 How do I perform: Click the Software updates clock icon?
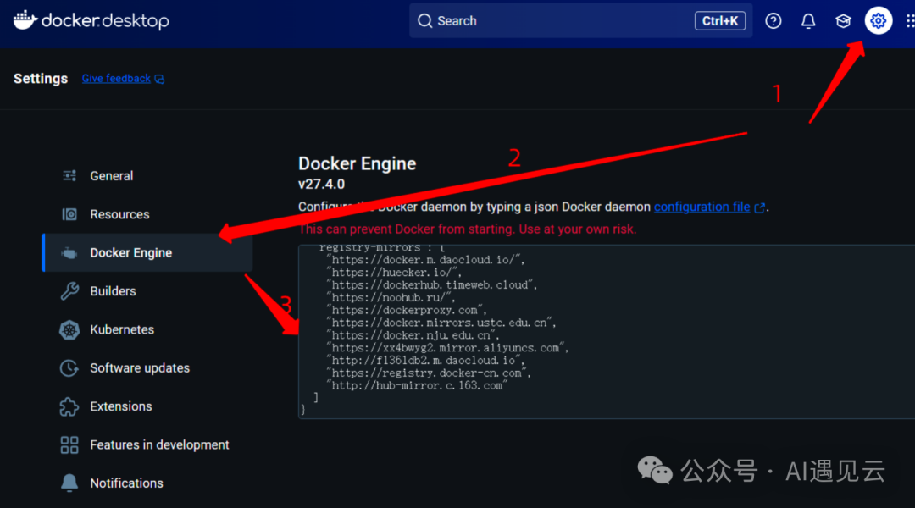coord(69,368)
